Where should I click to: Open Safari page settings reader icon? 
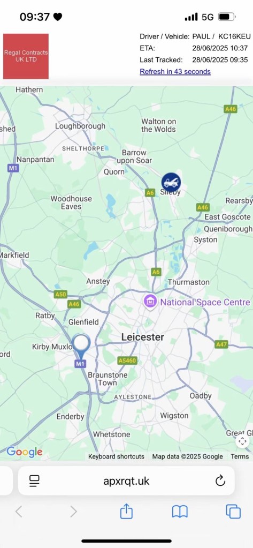[x=35, y=481]
